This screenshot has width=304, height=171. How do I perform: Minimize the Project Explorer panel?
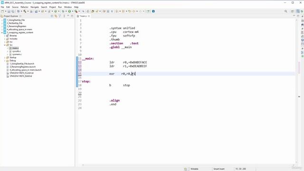[x=68, y=16]
